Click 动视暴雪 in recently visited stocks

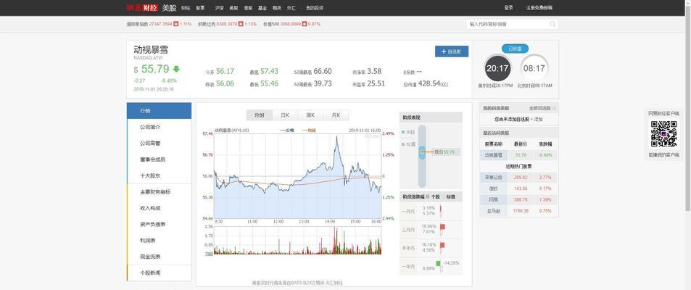tap(494, 155)
